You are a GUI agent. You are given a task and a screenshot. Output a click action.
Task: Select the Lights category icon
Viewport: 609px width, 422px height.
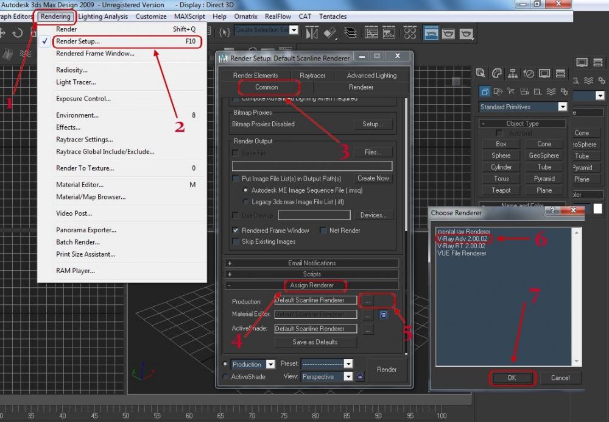511,91
